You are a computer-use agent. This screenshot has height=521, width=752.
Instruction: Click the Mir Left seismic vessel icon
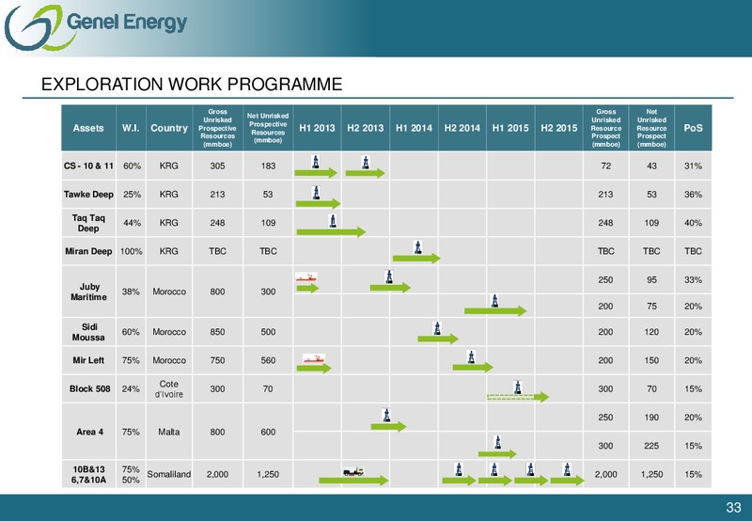[314, 358]
